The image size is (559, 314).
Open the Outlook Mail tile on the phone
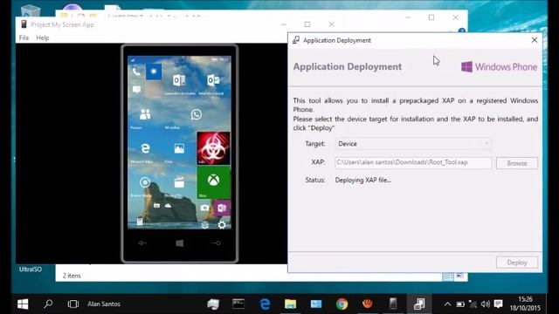(x=213, y=81)
